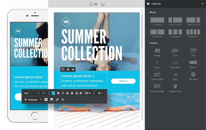Image resolution: width=206 pixels, height=130 pixels.
Task: Switch to the desktop preview icon
Action: coord(103,4)
